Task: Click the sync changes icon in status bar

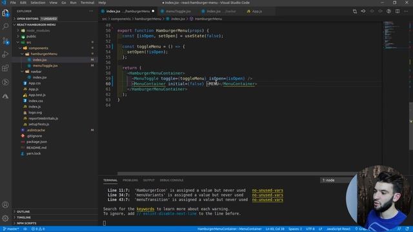Action: (x=25, y=229)
